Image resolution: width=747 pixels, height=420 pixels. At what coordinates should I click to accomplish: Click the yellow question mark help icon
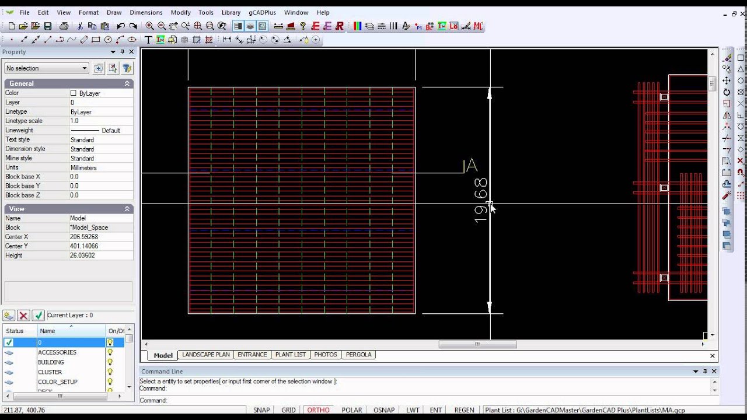tap(303, 26)
